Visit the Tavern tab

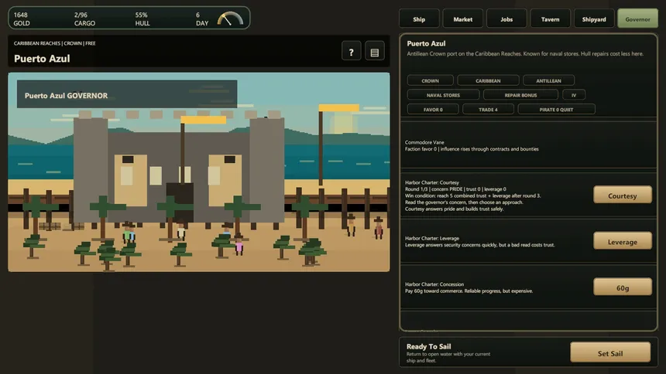(x=550, y=19)
